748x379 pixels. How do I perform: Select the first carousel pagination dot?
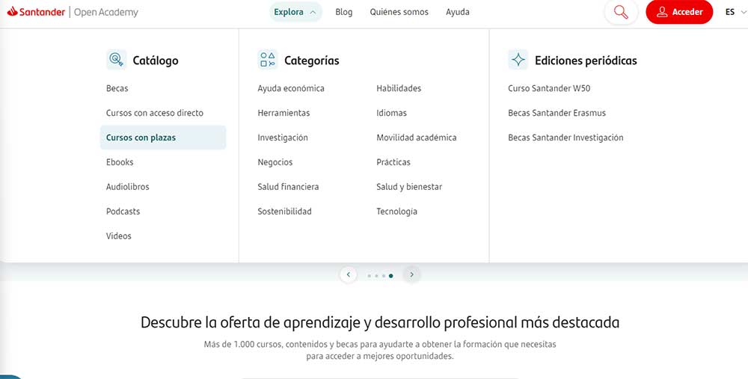click(x=369, y=276)
